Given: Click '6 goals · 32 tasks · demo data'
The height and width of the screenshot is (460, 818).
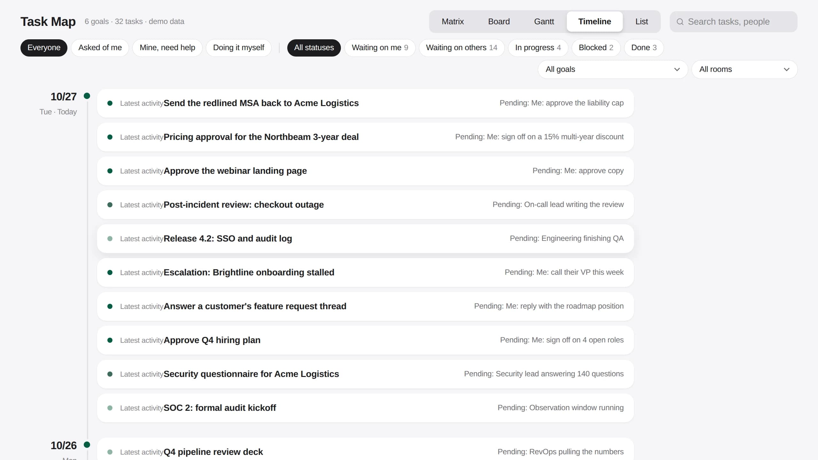Looking at the screenshot, I should click(134, 21).
